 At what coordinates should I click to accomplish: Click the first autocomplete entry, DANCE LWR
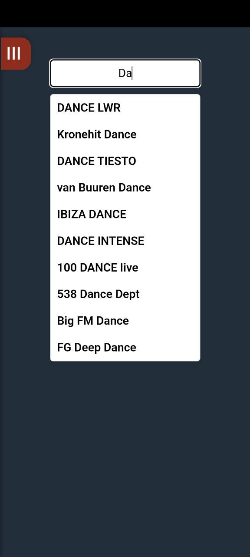pyautogui.click(x=125, y=108)
